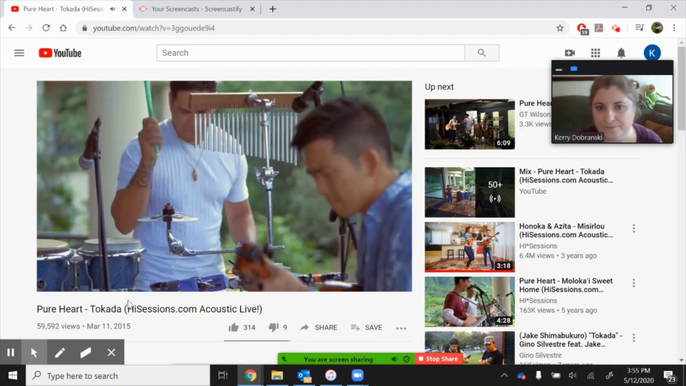This screenshot has height=386, width=686.
Task: Dislike the video with thumbs down
Action: coord(273,327)
